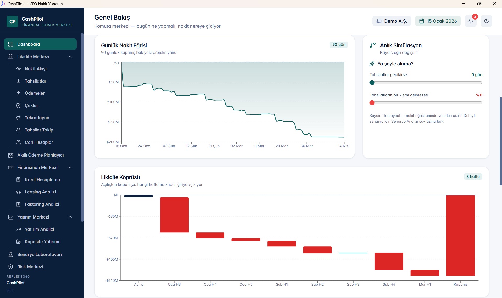The width and height of the screenshot is (502, 298).
Task: Collapse the Likidite Merkezi section chevron
Action: pyautogui.click(x=70, y=56)
